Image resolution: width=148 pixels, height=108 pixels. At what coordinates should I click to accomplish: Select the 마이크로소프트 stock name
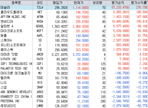(x=12, y=31)
